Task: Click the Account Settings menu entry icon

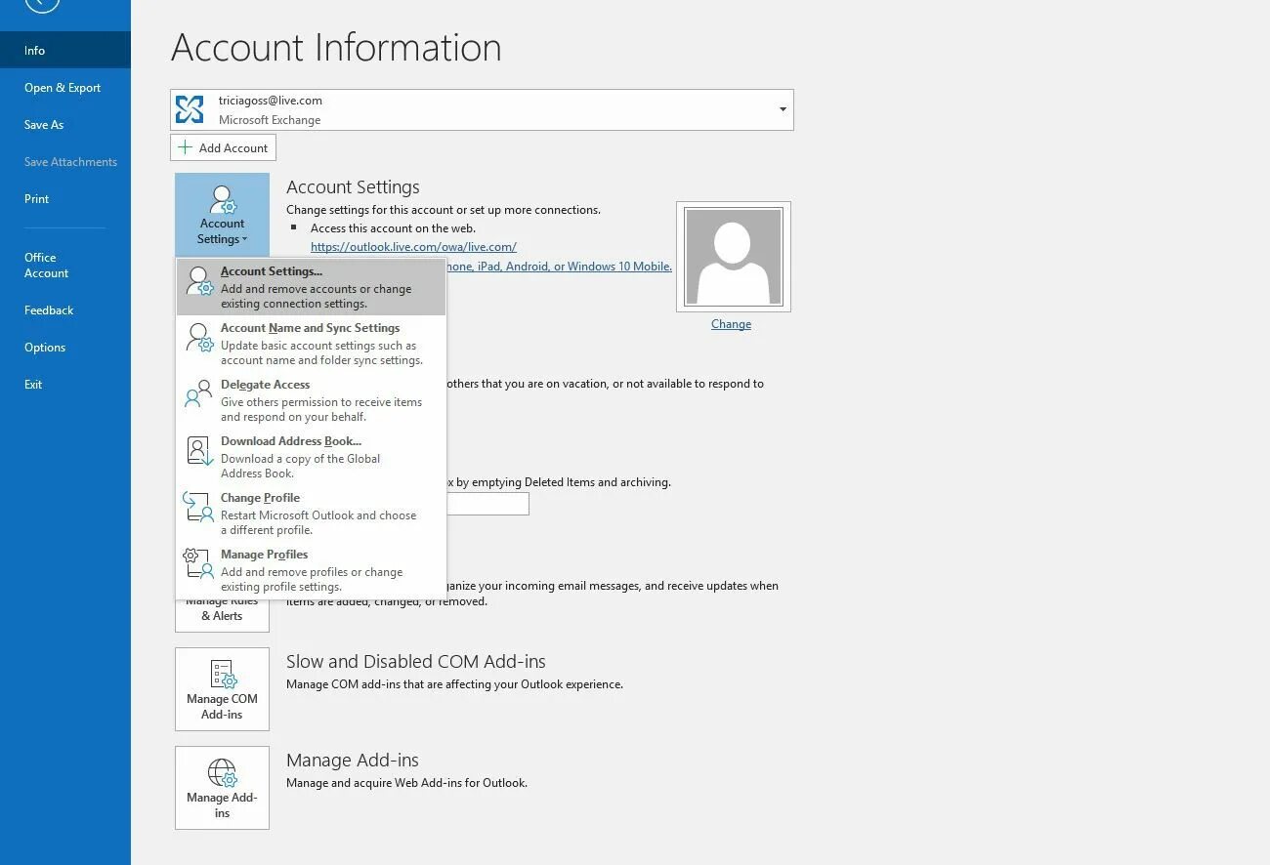Action: tap(199, 282)
